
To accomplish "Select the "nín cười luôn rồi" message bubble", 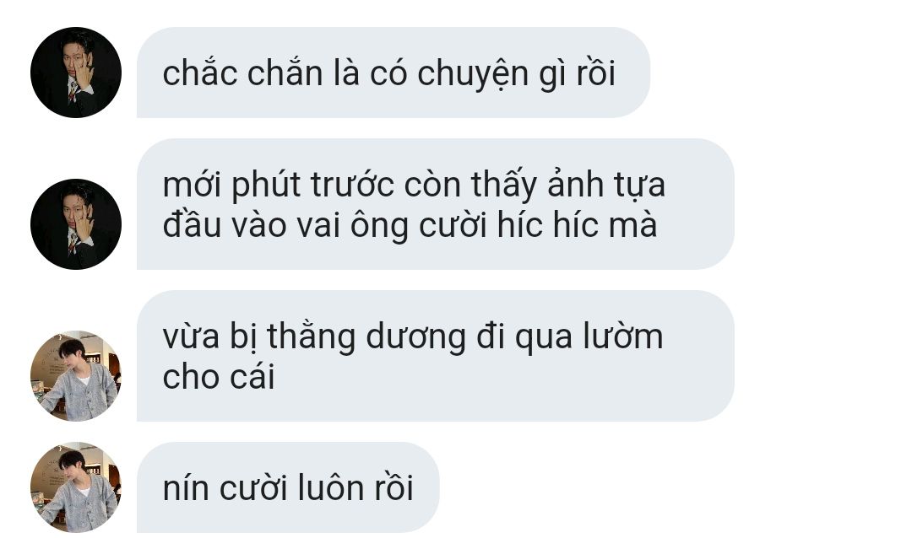I will (288, 487).
